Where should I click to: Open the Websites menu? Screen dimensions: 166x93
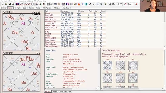(x=30, y=1)
